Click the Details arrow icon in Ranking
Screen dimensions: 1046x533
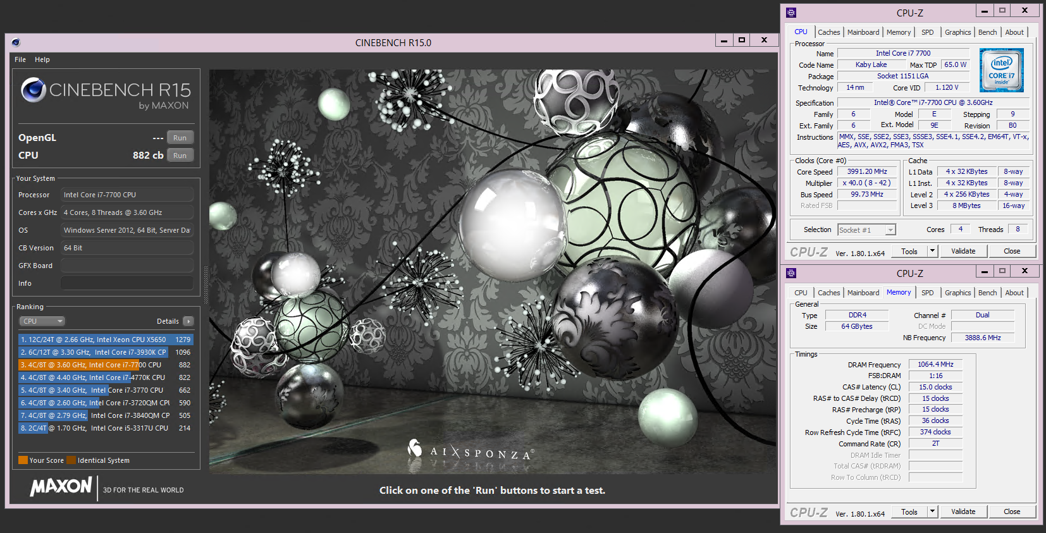(188, 321)
